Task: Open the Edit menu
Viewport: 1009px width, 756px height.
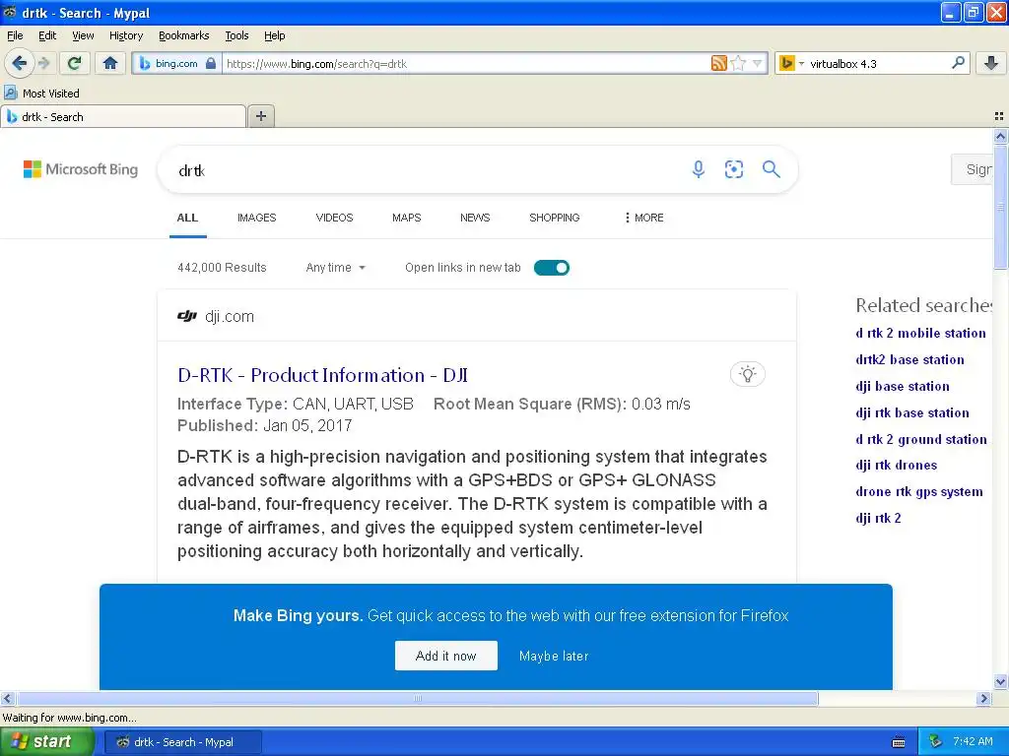Action: pos(47,35)
